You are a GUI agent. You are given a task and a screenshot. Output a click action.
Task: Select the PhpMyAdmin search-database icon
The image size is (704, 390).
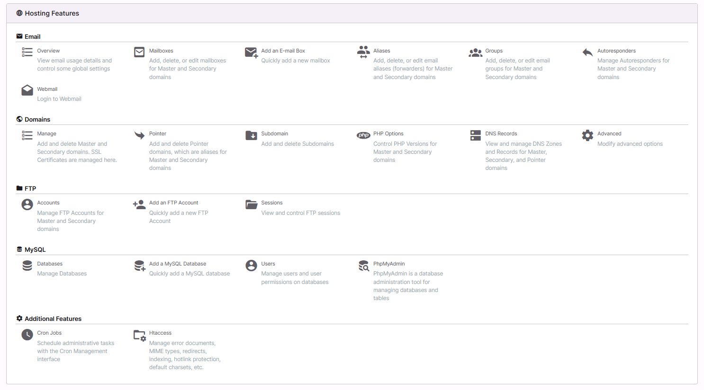[x=363, y=266]
